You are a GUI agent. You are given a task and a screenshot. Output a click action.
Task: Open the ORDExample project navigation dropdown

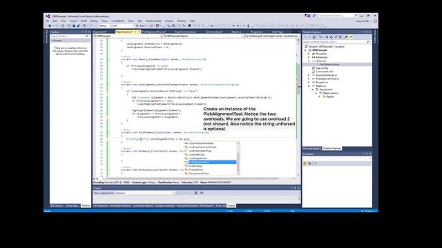(x=127, y=36)
